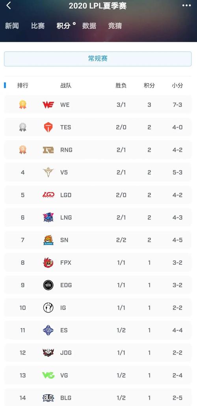Viewport: 197px width, 406px height.
Task: Select the 常规赛 stage button
Action: point(98,59)
